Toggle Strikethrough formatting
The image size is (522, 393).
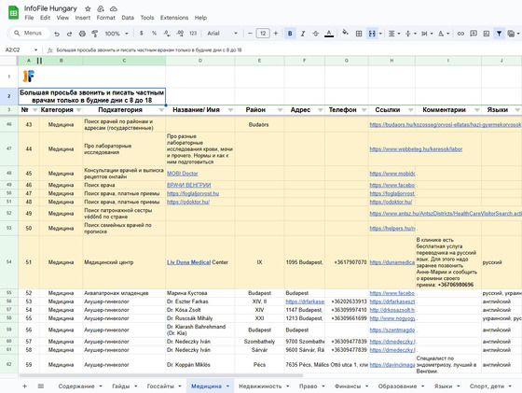[x=316, y=34]
